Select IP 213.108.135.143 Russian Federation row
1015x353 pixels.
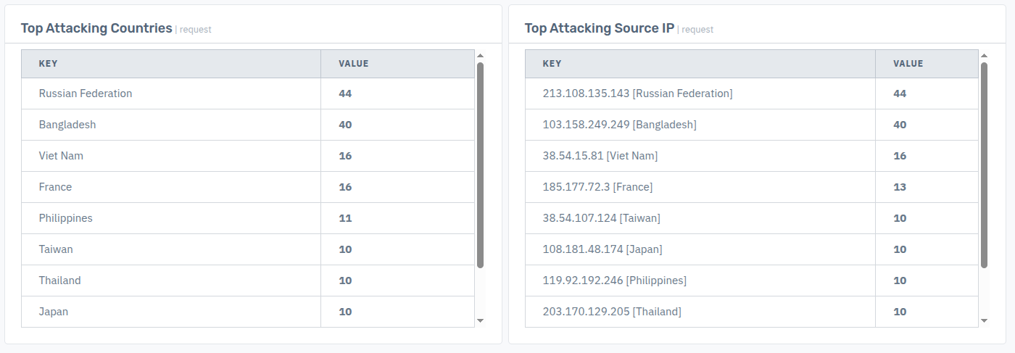pos(752,94)
